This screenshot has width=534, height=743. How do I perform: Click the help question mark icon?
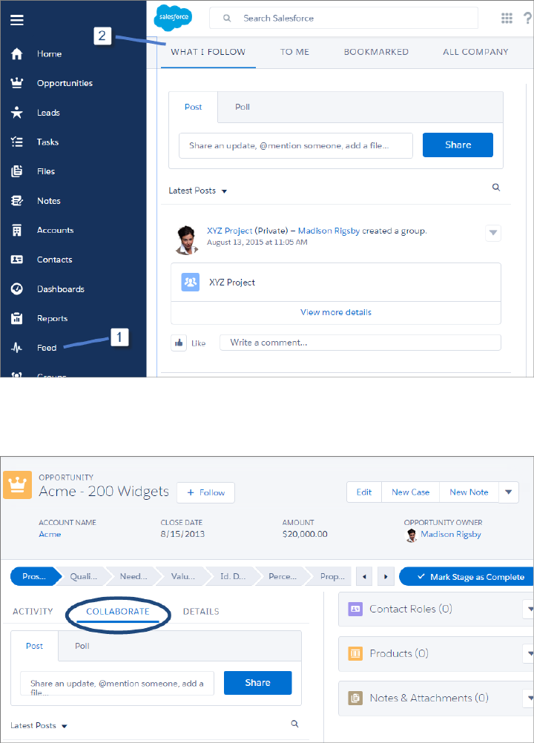pos(527,18)
